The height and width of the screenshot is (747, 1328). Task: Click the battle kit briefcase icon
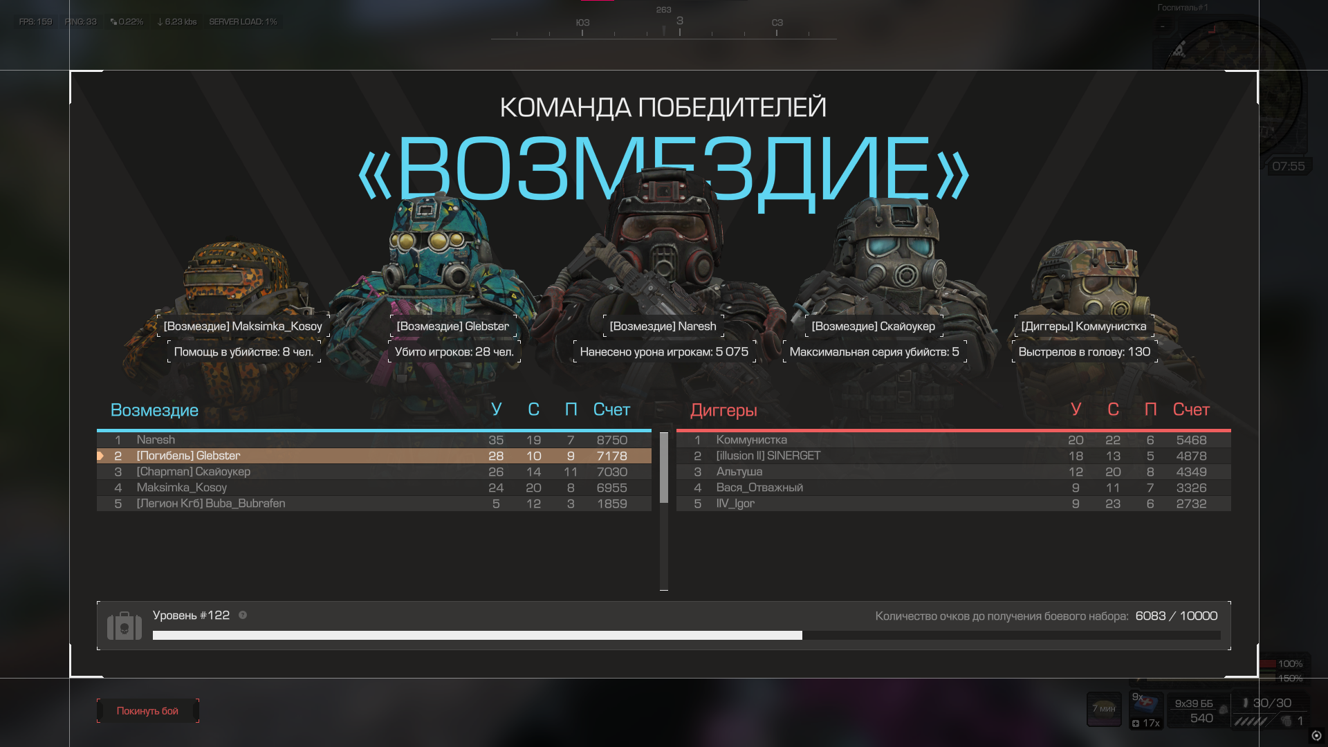tap(124, 626)
